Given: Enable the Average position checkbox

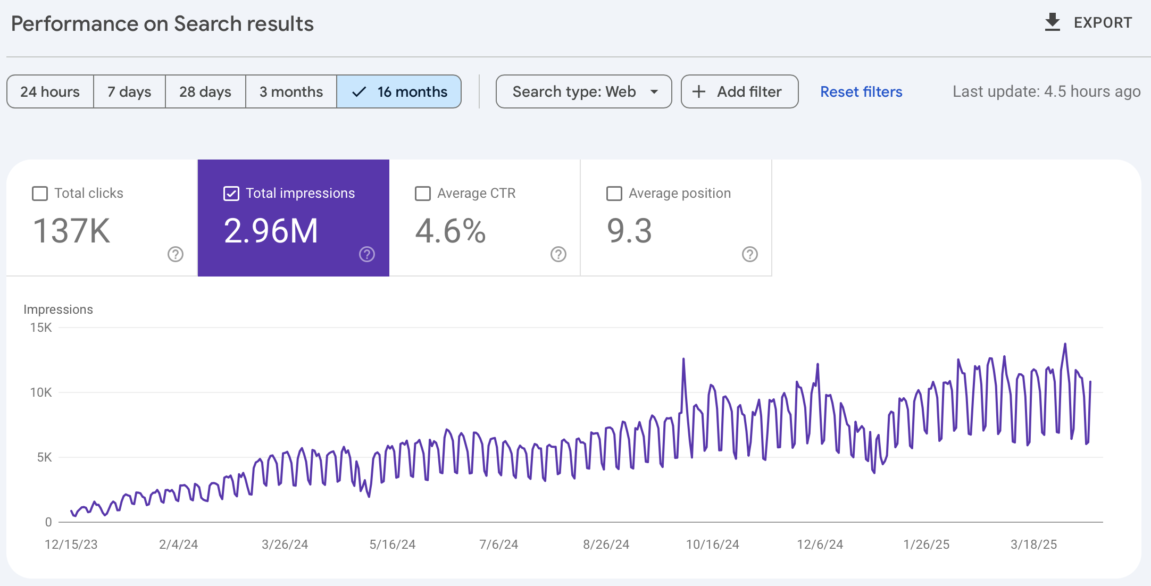Looking at the screenshot, I should coord(614,193).
